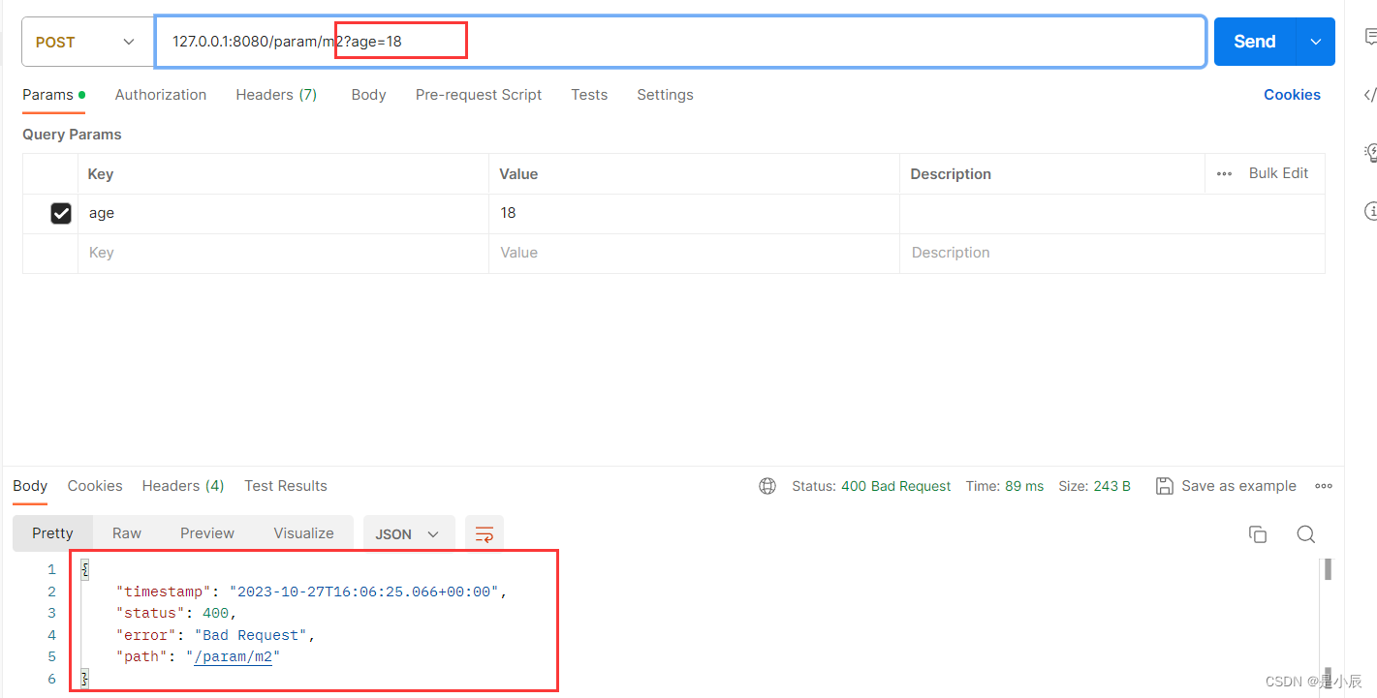Switch to the Raw view
The image size is (1377, 698).
coord(127,533)
